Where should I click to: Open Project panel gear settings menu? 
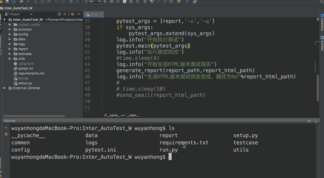point(73,14)
